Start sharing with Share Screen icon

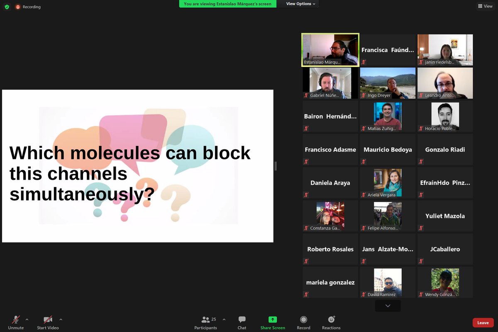click(x=273, y=320)
